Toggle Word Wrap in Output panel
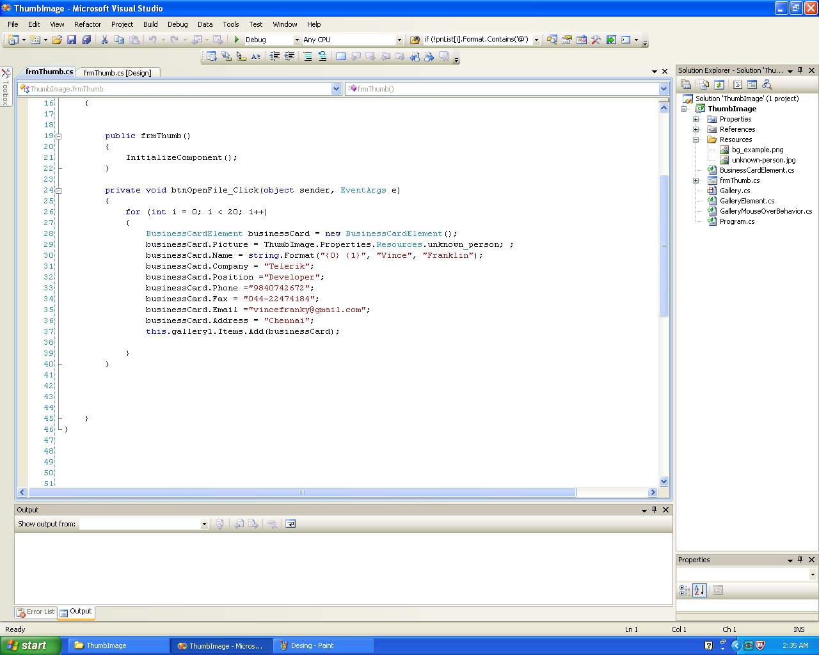Image resolution: width=819 pixels, height=655 pixels. 290,524
